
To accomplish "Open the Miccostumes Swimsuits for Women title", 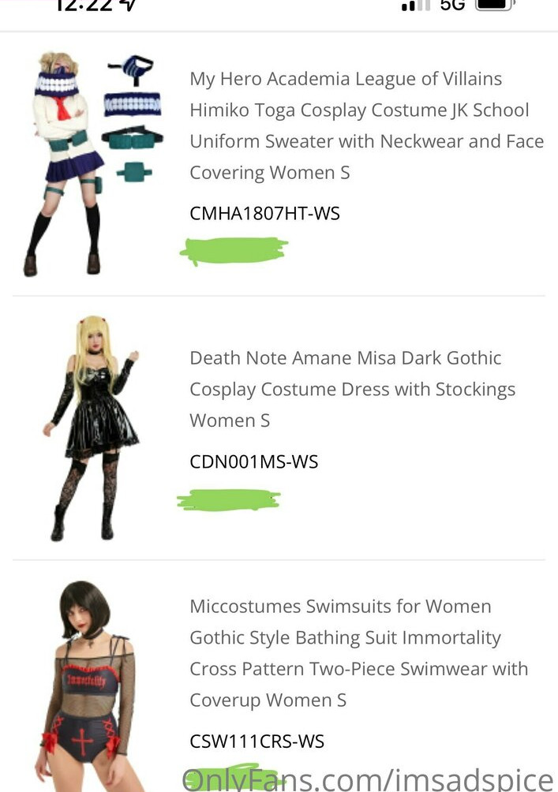I will [x=358, y=653].
